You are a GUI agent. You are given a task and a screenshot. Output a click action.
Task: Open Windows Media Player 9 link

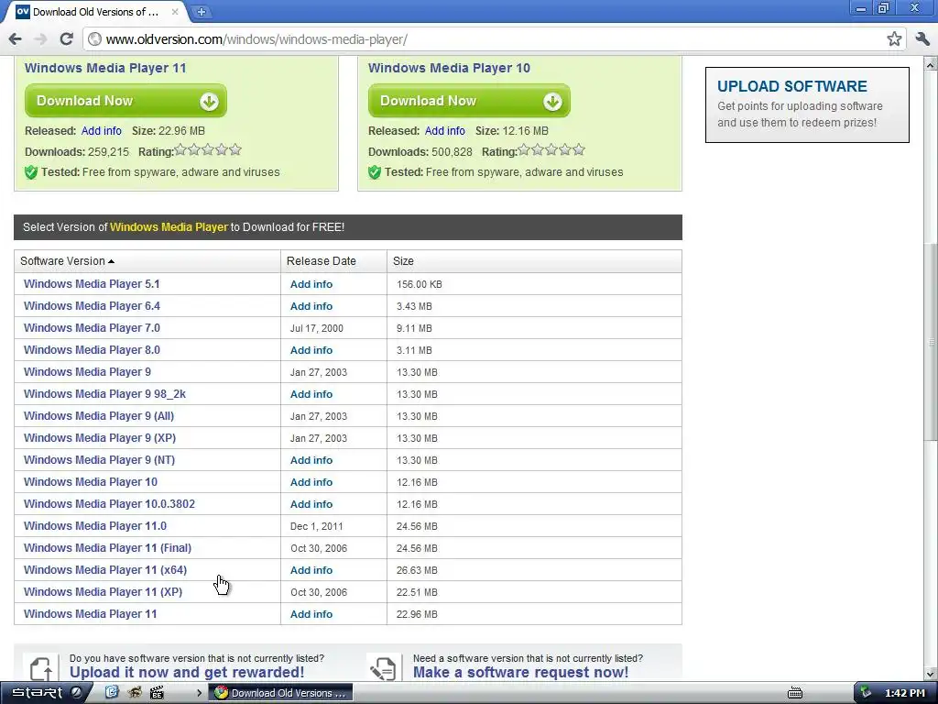click(x=87, y=372)
